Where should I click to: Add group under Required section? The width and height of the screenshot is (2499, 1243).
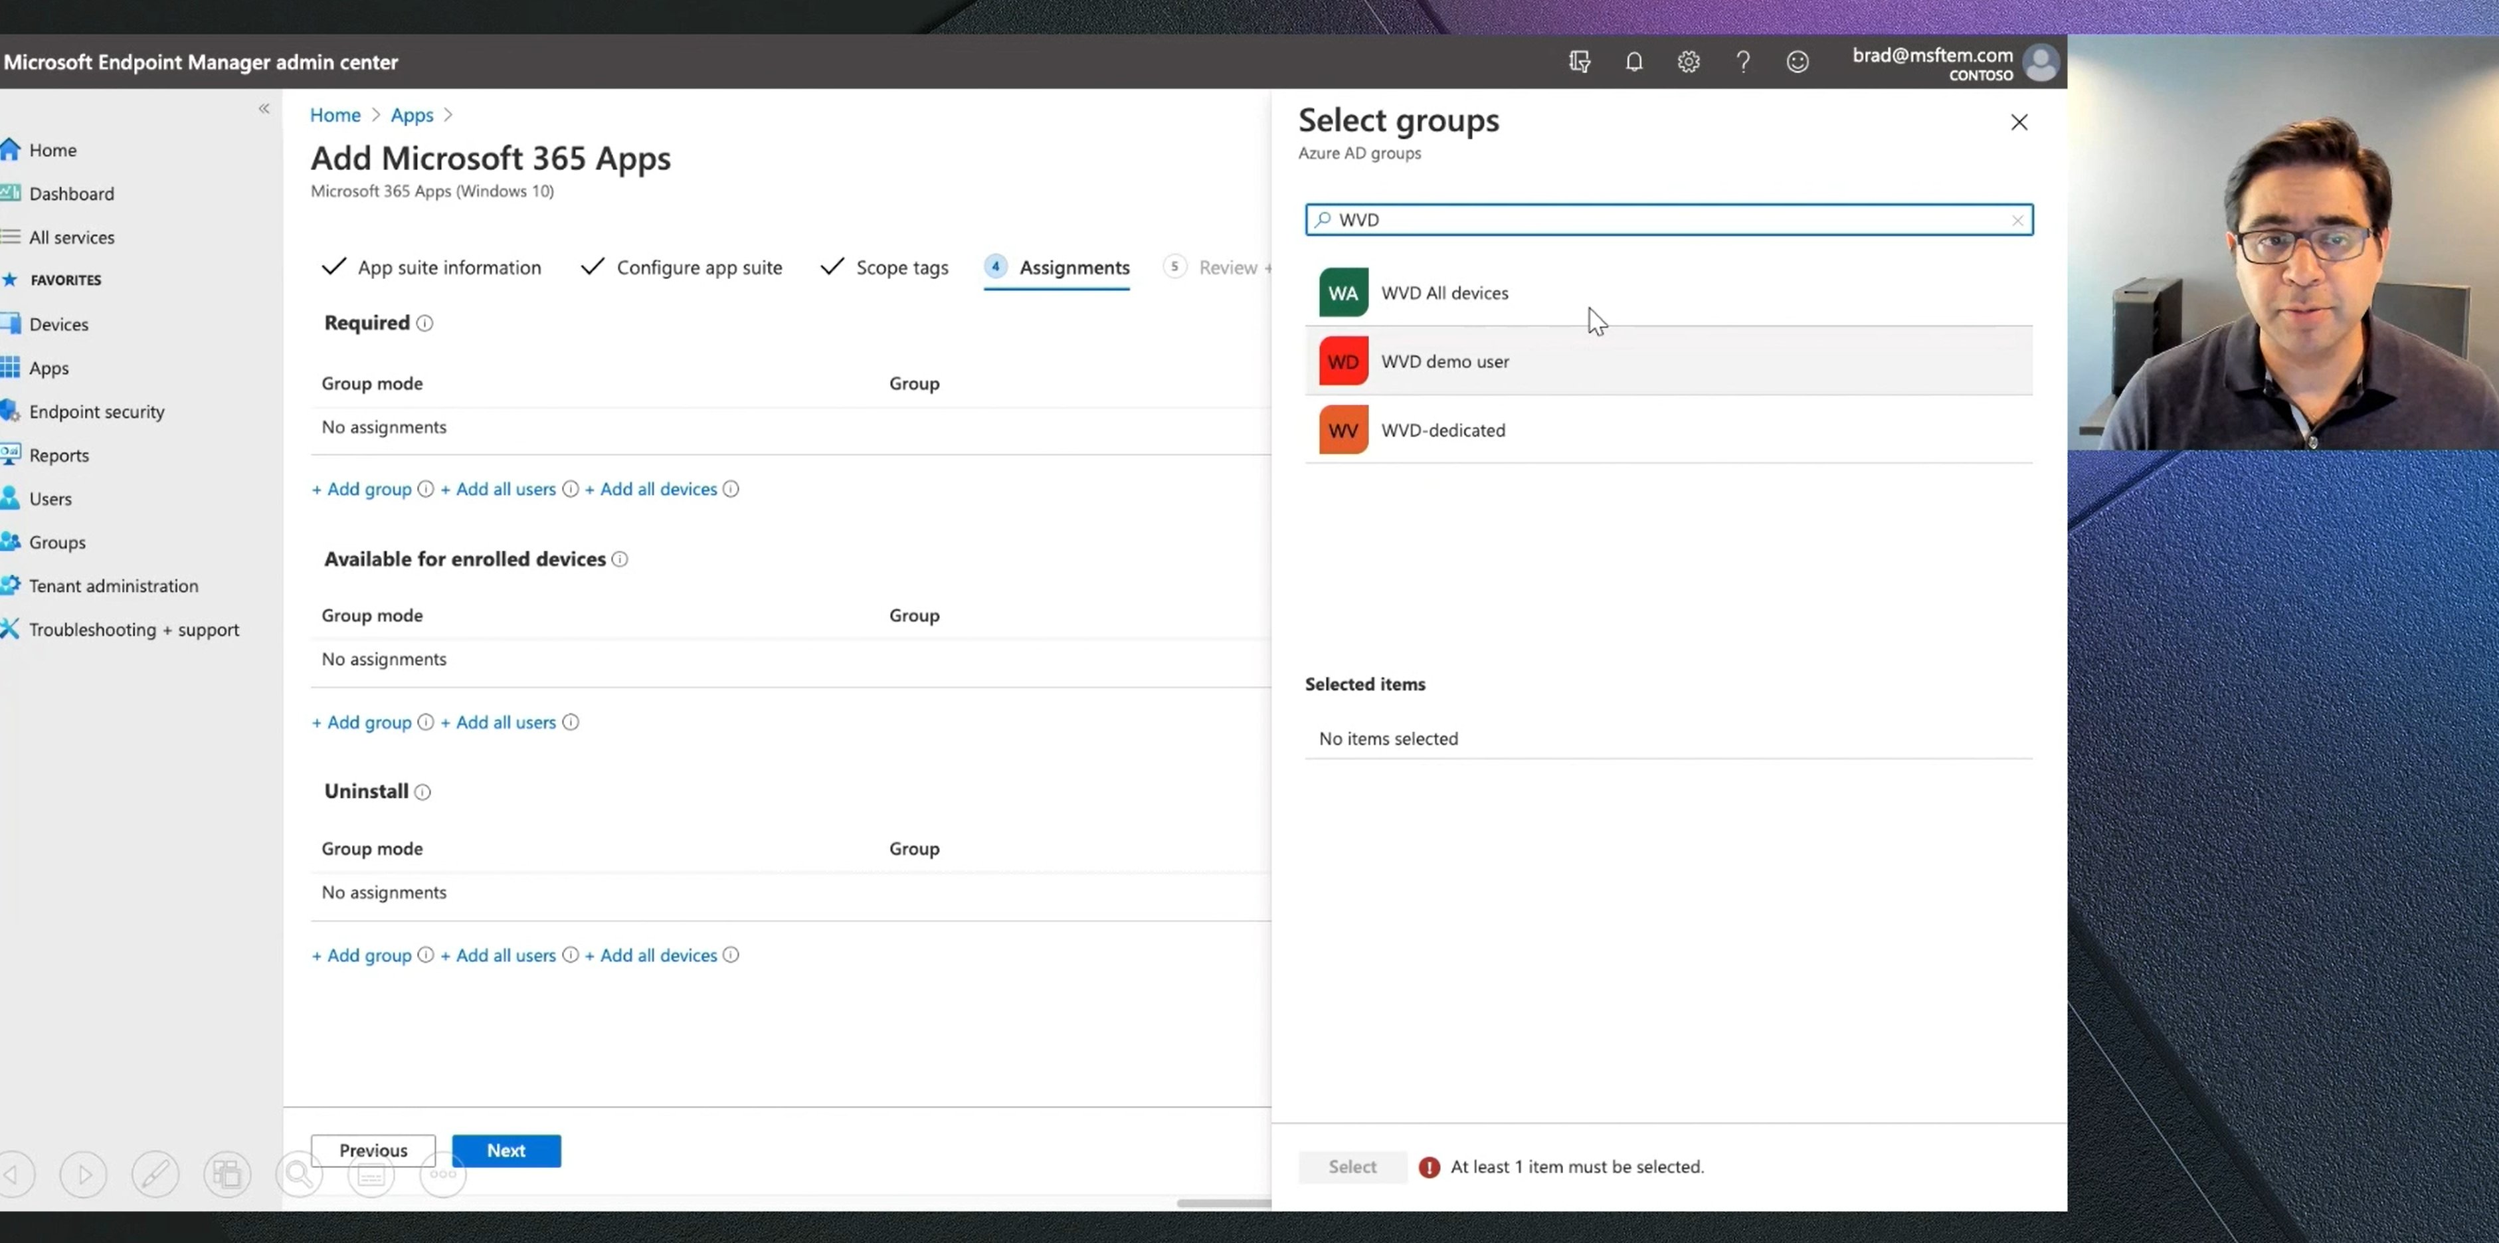point(362,489)
